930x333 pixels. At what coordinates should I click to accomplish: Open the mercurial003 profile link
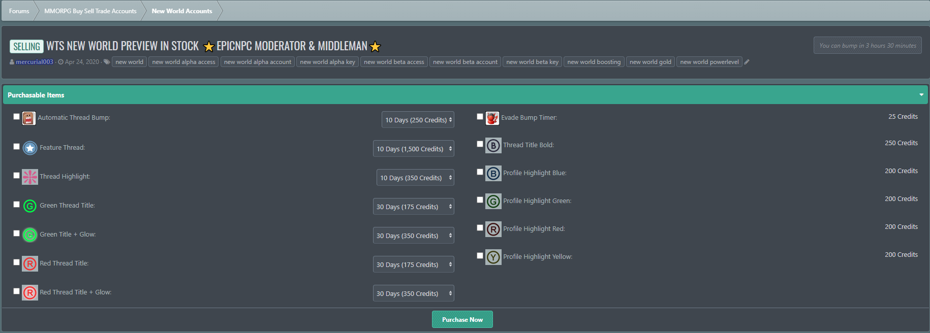tap(35, 62)
